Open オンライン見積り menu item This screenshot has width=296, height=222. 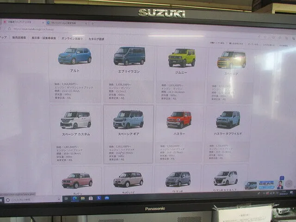coord(72,38)
